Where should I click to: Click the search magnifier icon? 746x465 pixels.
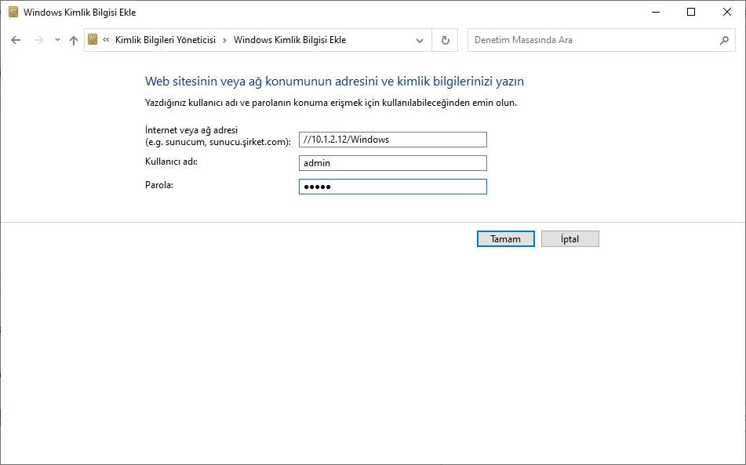pyautogui.click(x=724, y=41)
